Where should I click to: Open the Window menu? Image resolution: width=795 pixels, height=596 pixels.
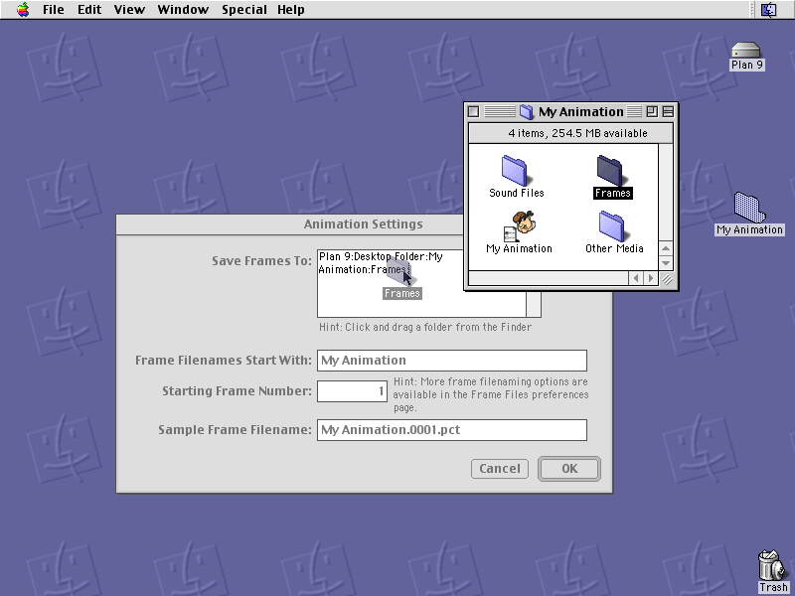[x=183, y=9]
